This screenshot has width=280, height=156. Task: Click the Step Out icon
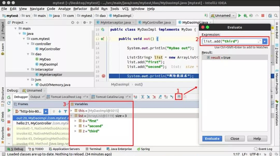point(160,97)
